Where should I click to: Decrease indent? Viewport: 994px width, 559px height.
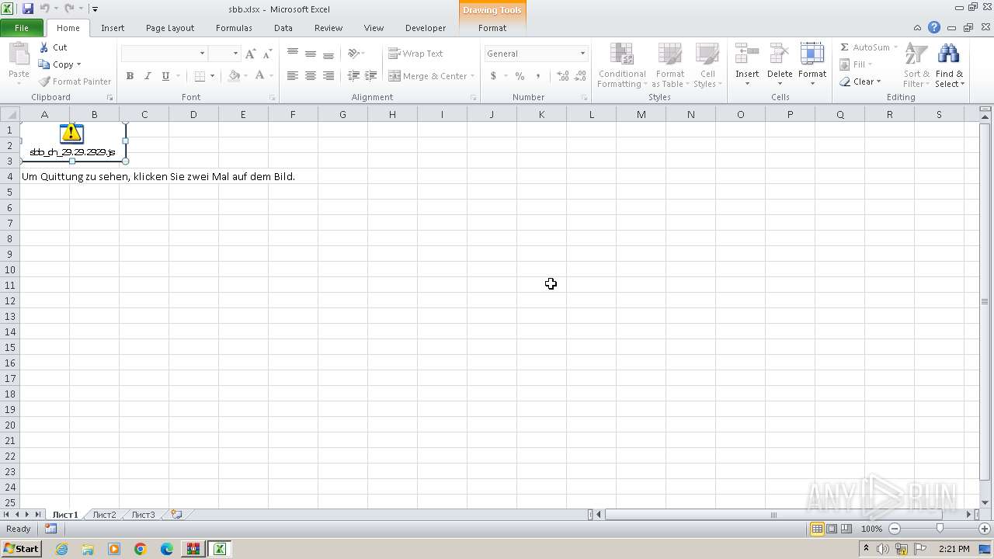coord(353,76)
